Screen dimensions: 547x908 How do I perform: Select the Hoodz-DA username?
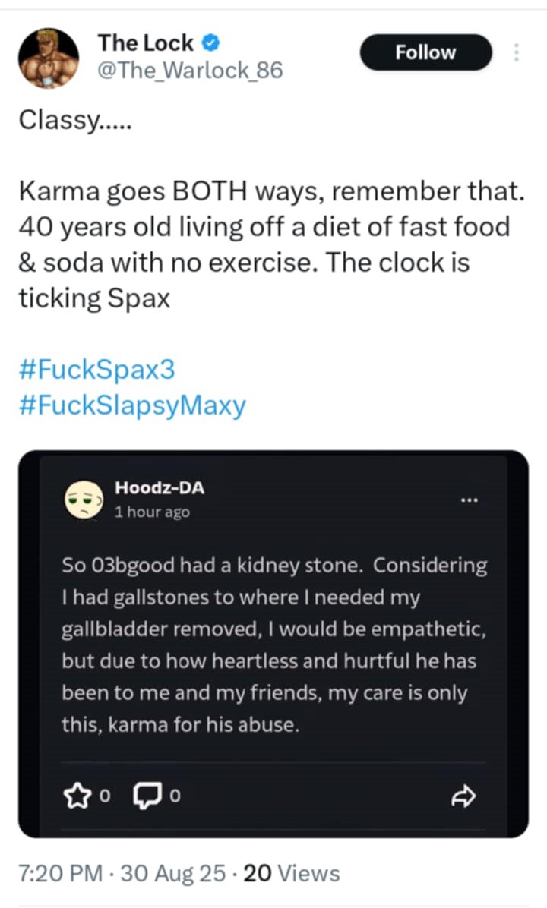coord(159,488)
